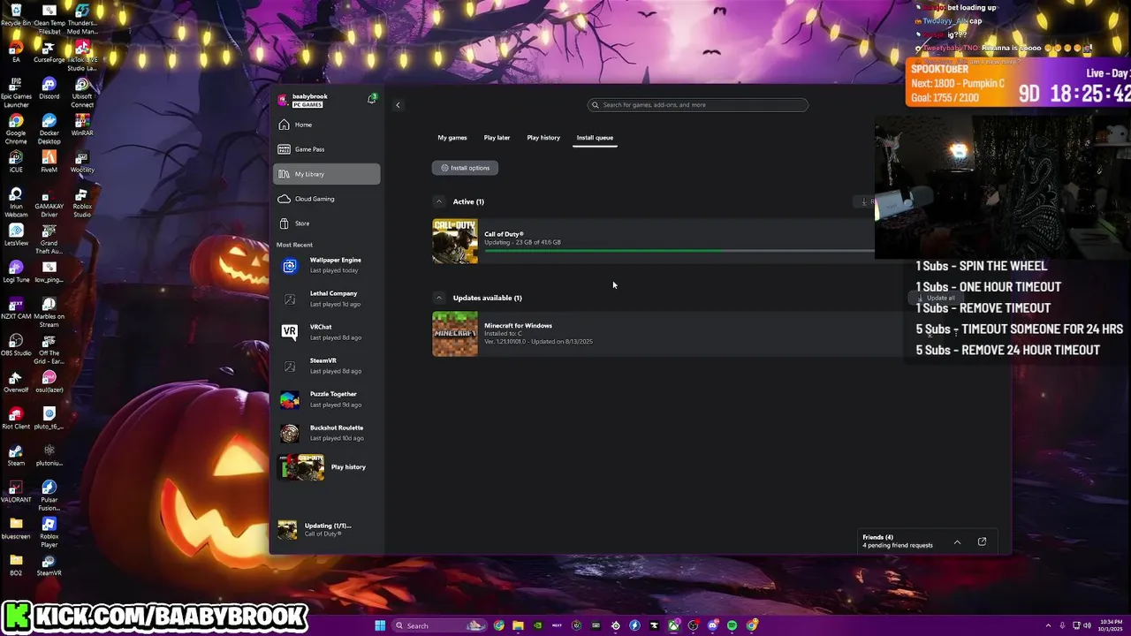This screenshot has height=636, width=1131.
Task: Pop out the Friends panel
Action: click(982, 541)
